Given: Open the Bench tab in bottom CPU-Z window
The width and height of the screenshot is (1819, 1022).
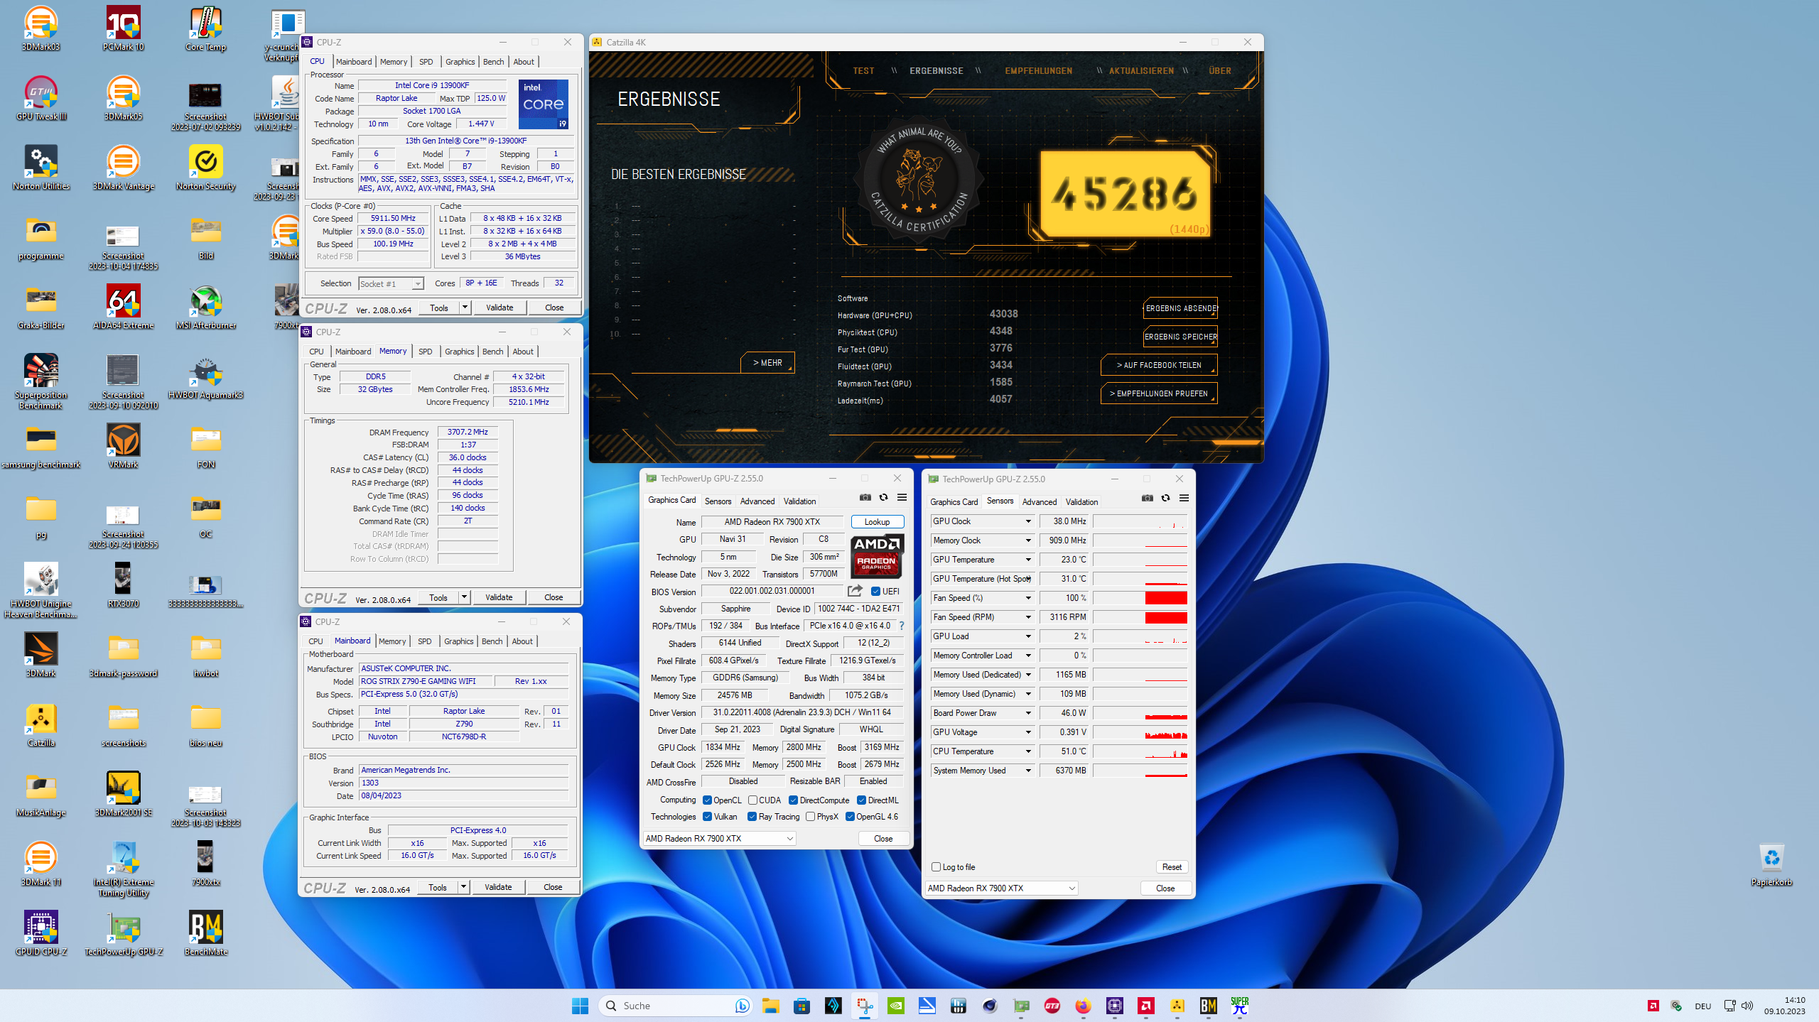Looking at the screenshot, I should 492,641.
